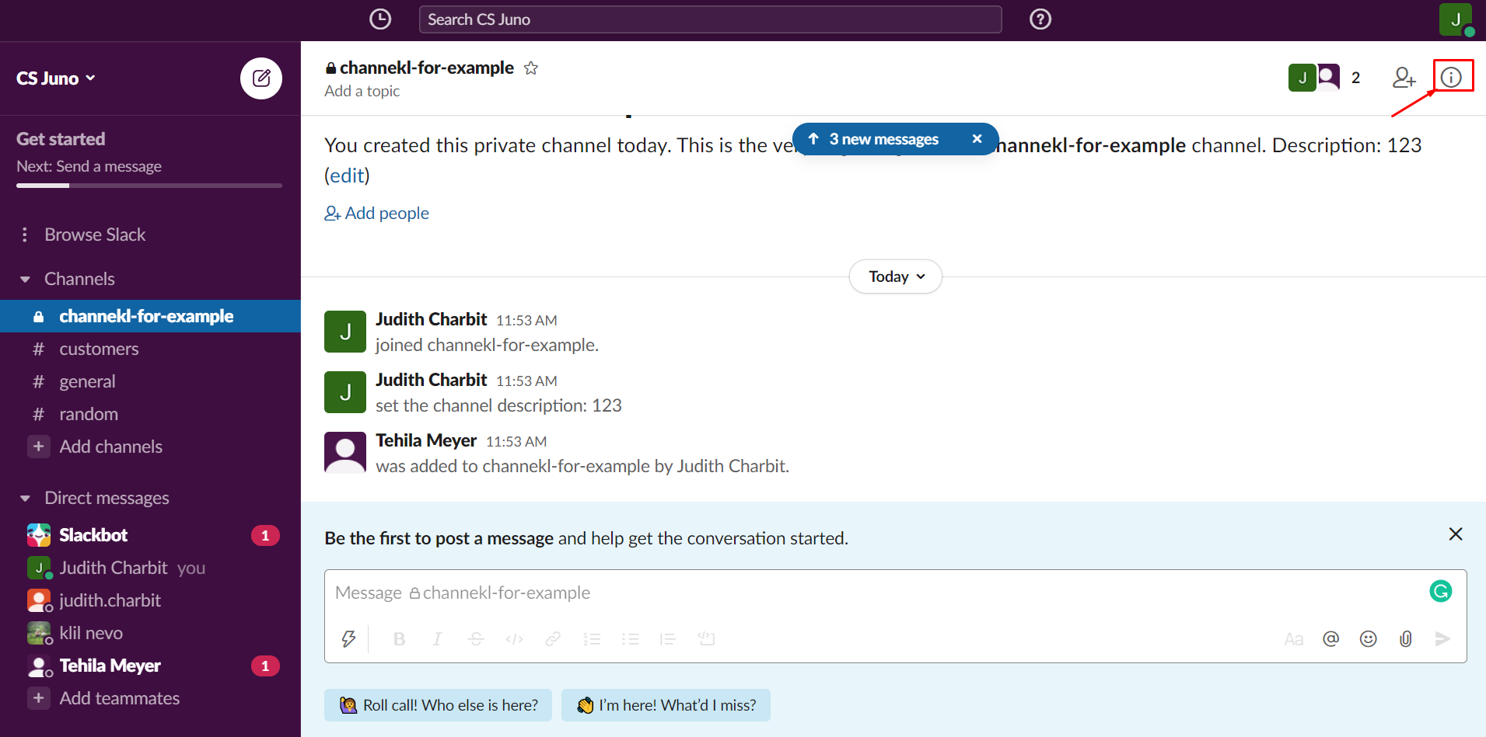
Task: Click the edit description link
Action: (x=347, y=176)
